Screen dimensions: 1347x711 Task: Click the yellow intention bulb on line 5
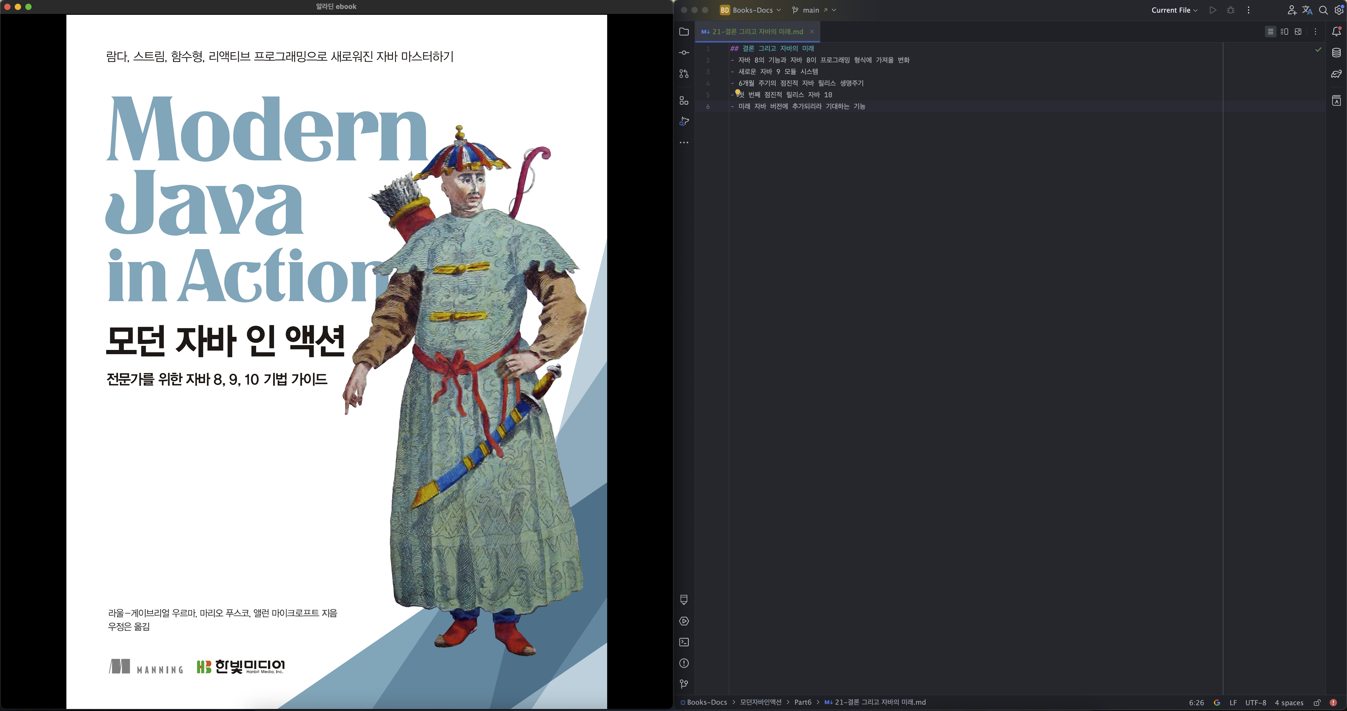(738, 93)
